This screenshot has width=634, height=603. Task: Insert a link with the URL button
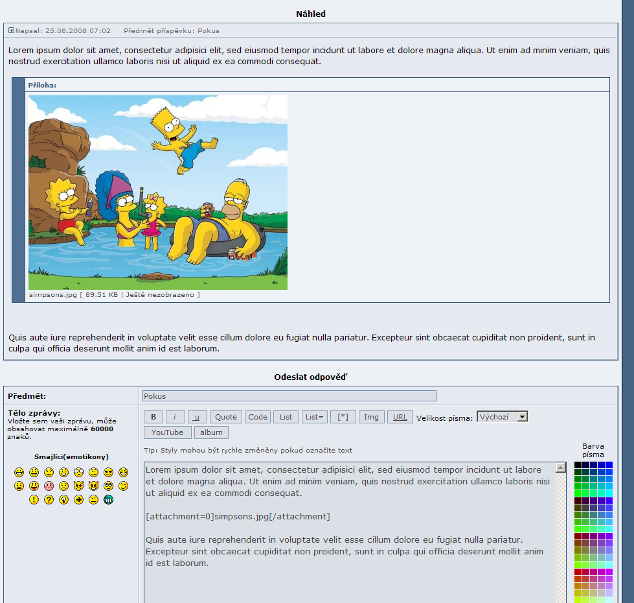400,417
